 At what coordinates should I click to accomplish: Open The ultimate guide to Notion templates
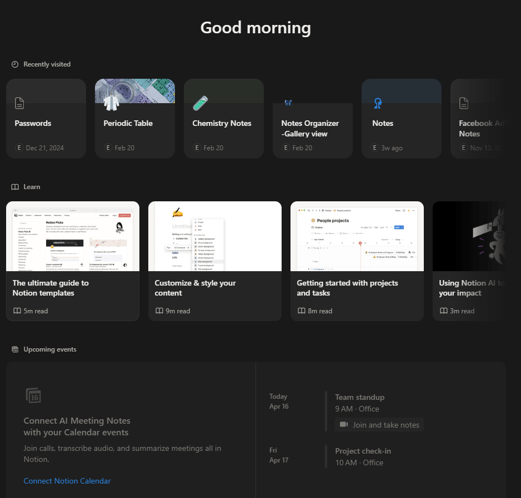tap(72, 261)
